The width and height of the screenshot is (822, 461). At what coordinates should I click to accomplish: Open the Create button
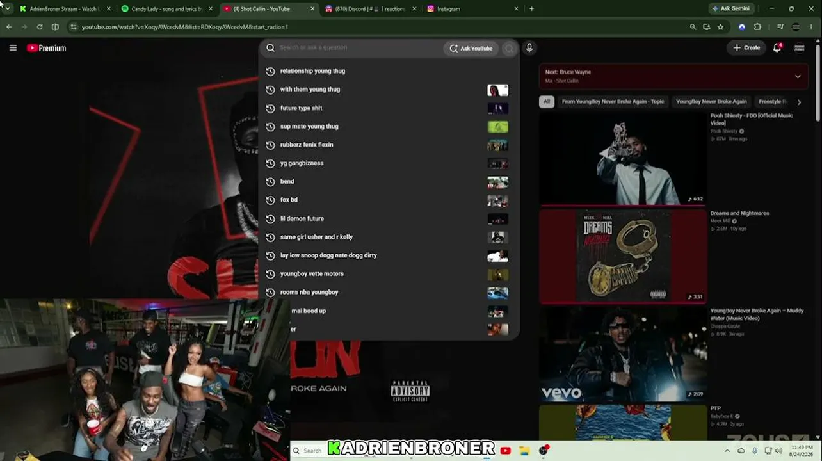pos(746,48)
